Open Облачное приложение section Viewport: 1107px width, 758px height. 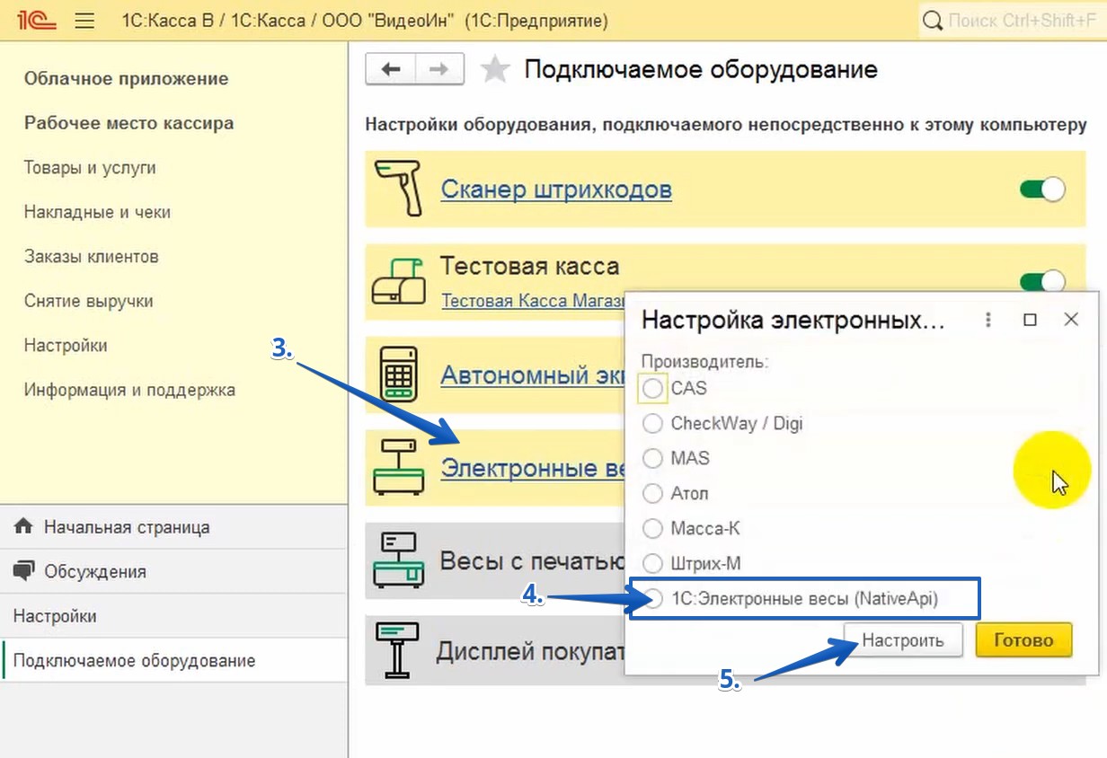(126, 78)
